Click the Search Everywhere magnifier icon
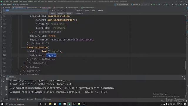This screenshot has width=188, height=106. pyautogui.click(x=184, y=5)
